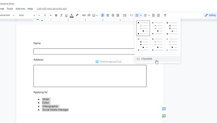Select the star bullet preset
Image resolution: width=217 pixels, height=123 pixels.
coord(157,44)
